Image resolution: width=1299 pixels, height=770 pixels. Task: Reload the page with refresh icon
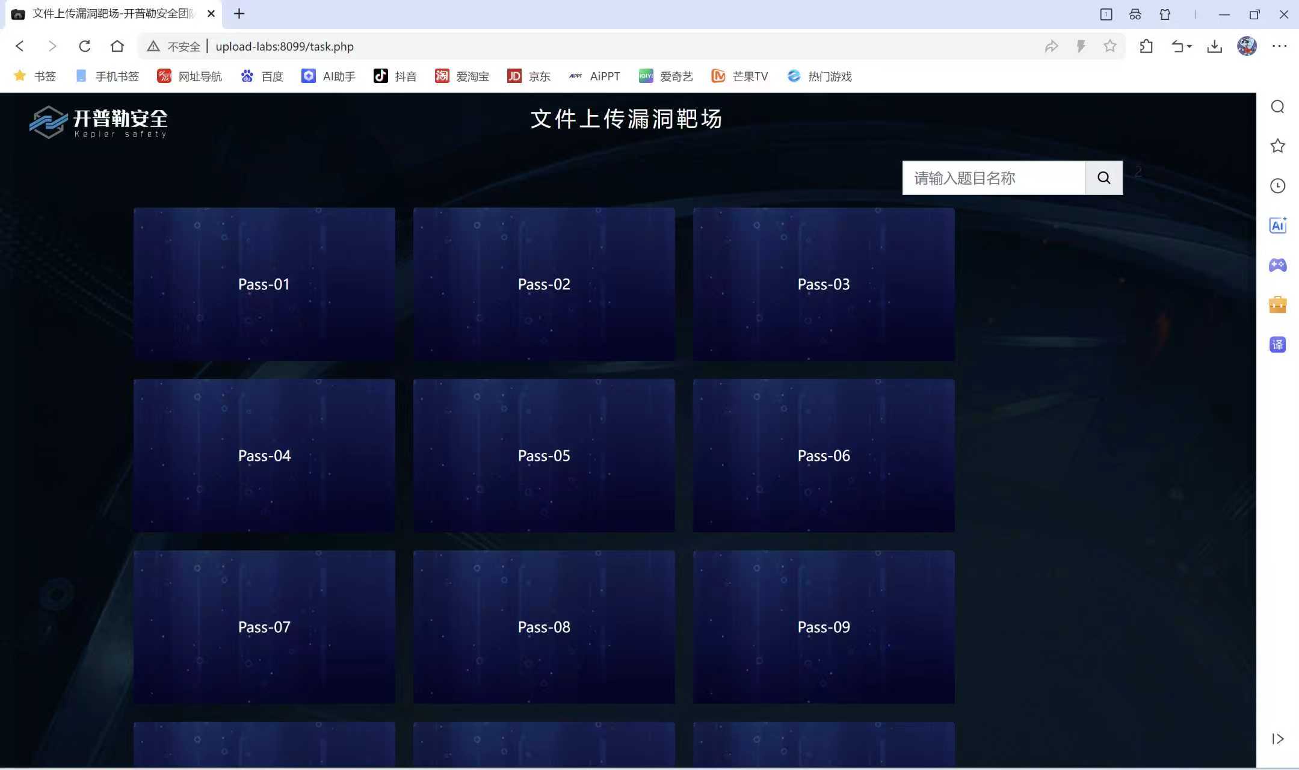[85, 46]
